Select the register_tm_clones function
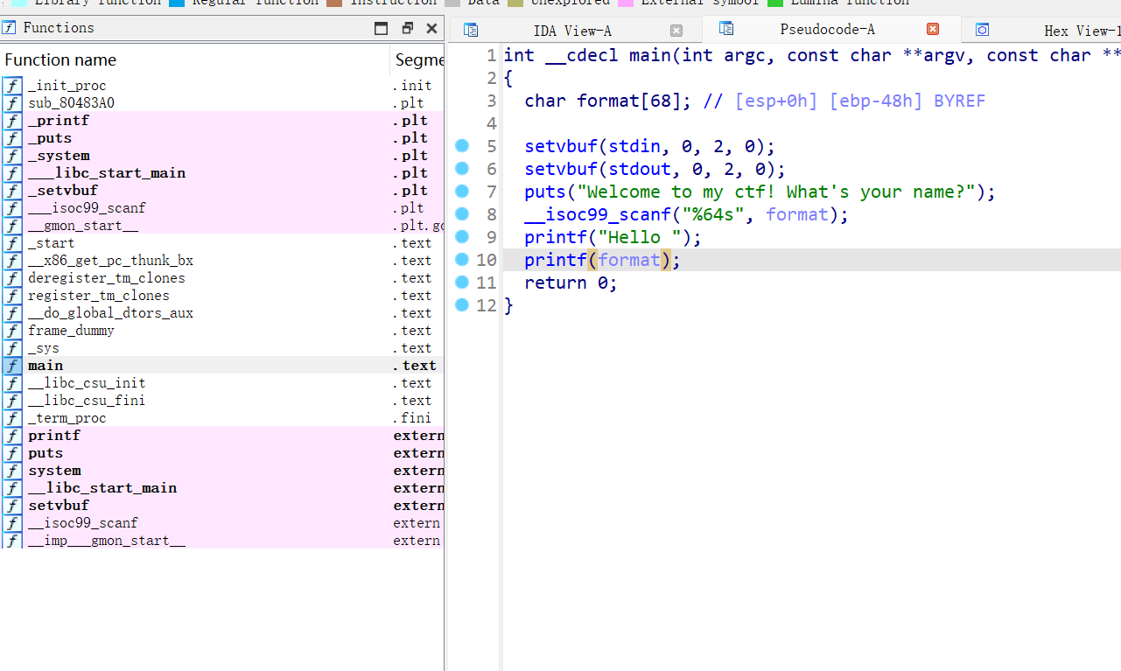1121x671 pixels. 222,296
